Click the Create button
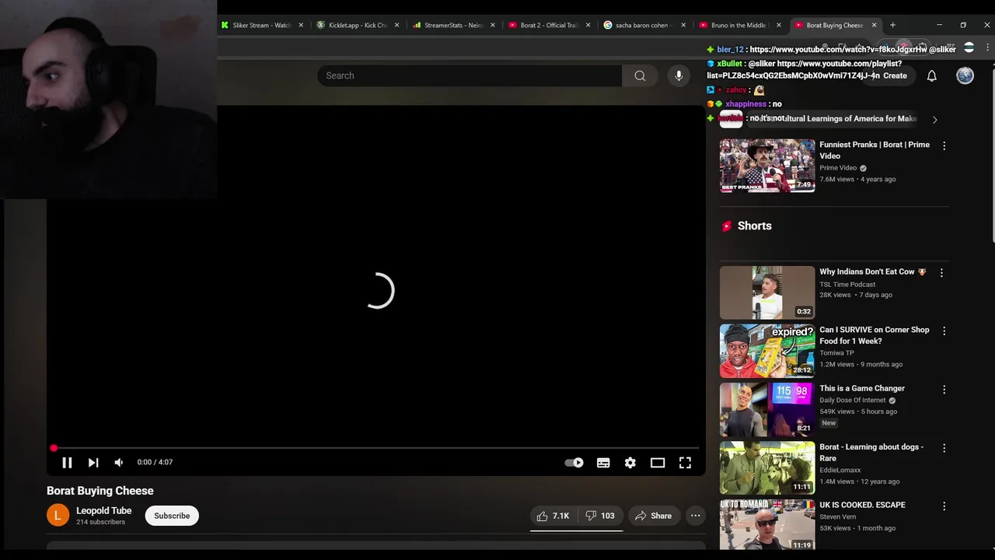This screenshot has width=995, height=560. point(895,75)
